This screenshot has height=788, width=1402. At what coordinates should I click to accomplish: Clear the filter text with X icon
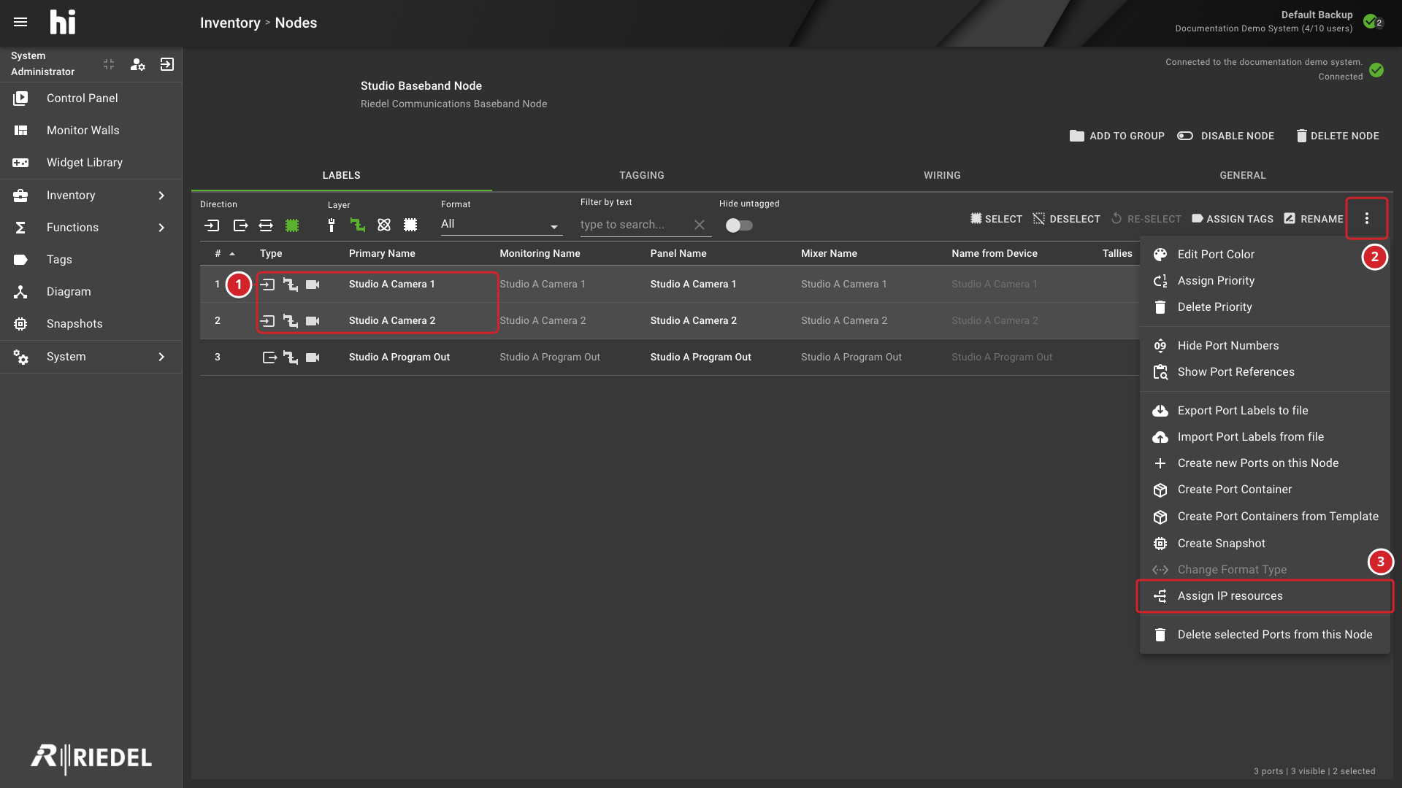pos(700,225)
